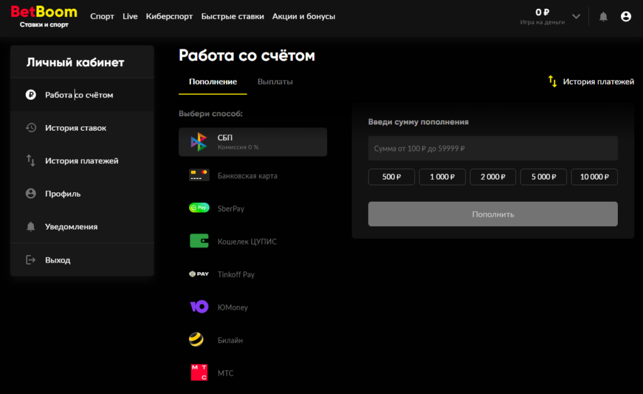This screenshot has width=643, height=394.
Task: Click the Пополнить button
Action: (x=493, y=214)
